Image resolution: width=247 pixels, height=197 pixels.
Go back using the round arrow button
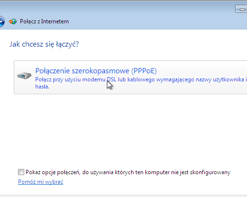coord(1,21)
